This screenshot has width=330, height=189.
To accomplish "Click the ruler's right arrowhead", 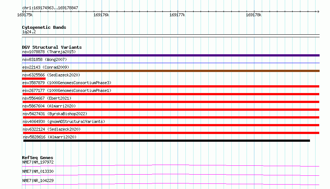I will [x=318, y=11].
